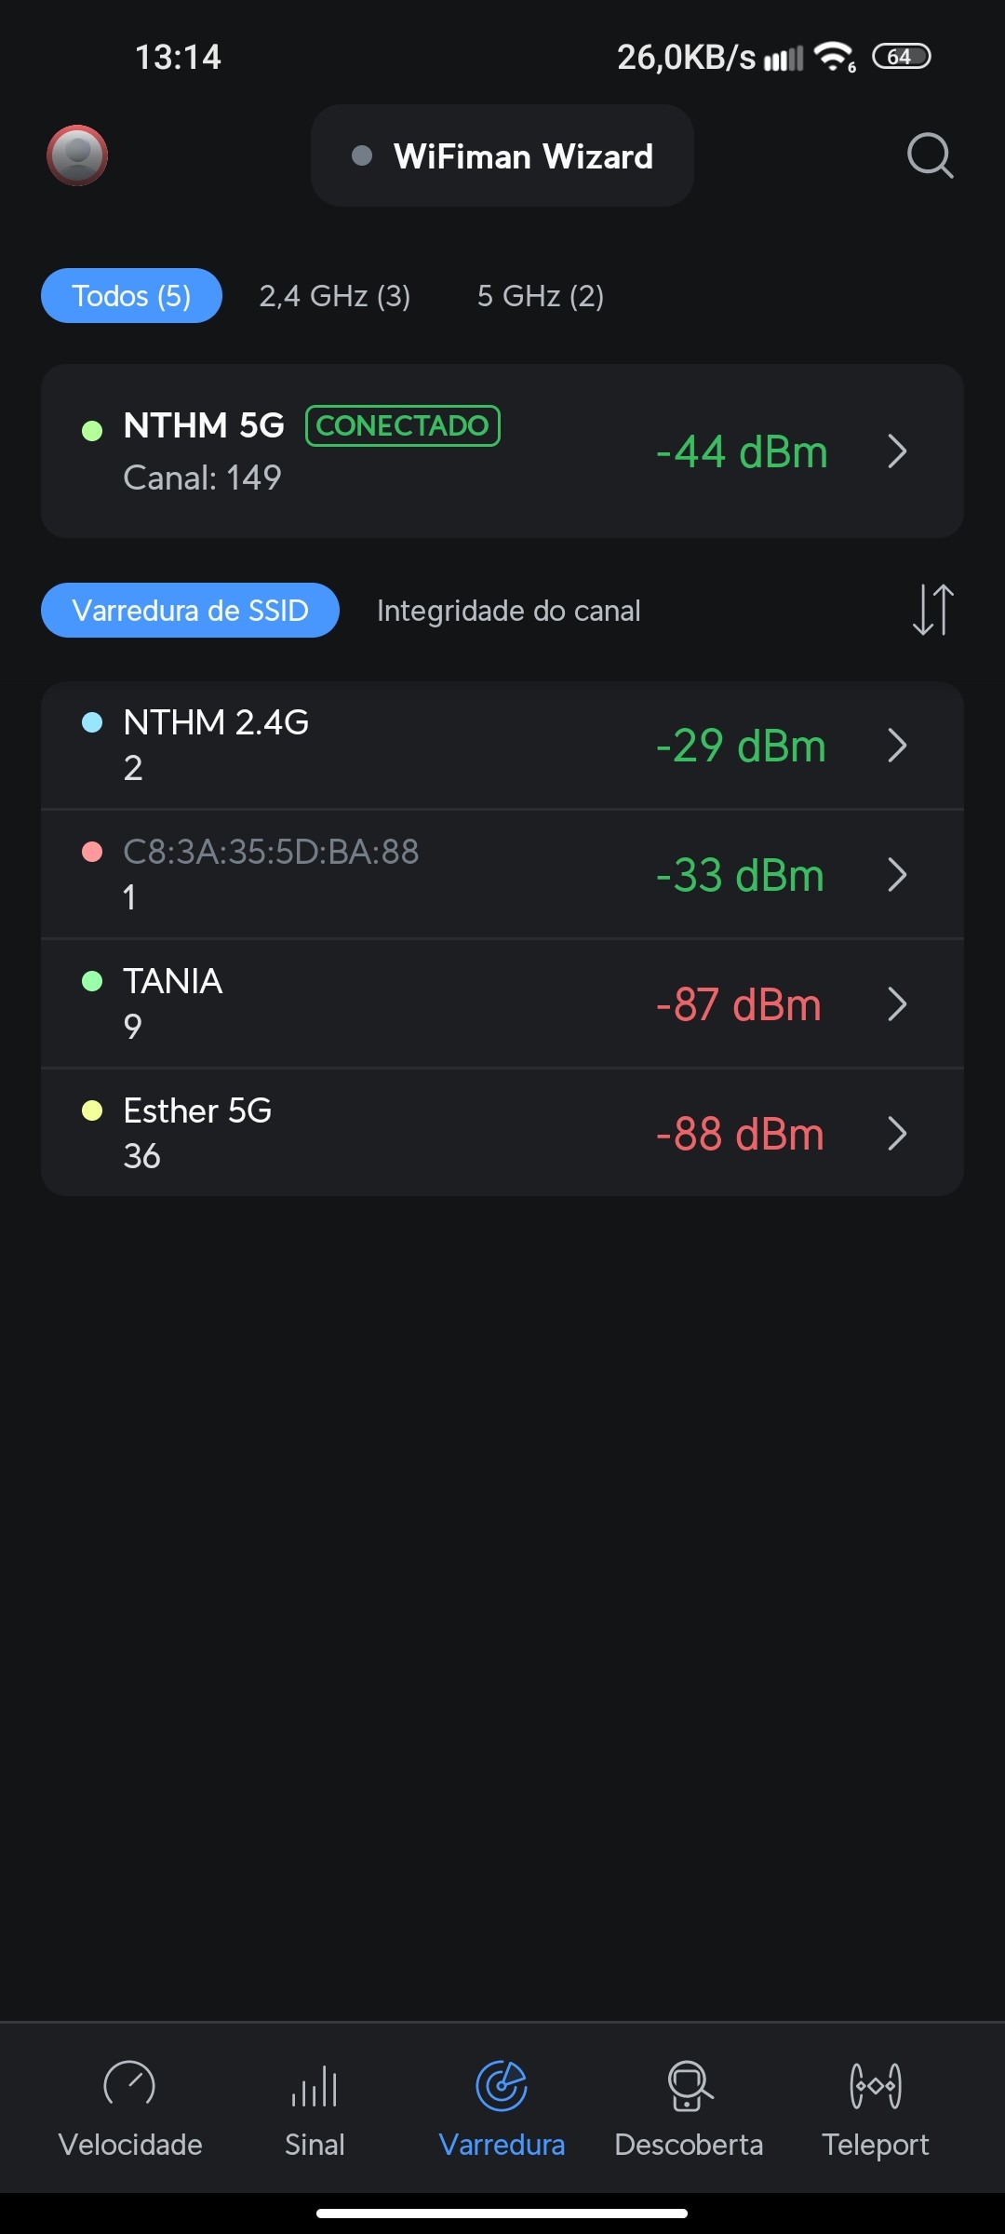Filter networks by 5 GHz (2)
The height and width of the screenshot is (2234, 1005).
coord(541,296)
